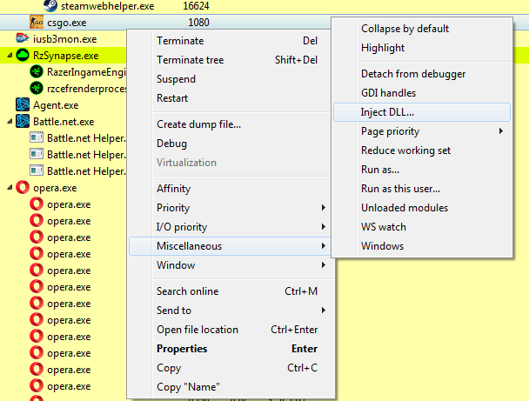Collapse the parent opera.exe process tree
The height and width of the screenshot is (401, 529).
coord(10,188)
